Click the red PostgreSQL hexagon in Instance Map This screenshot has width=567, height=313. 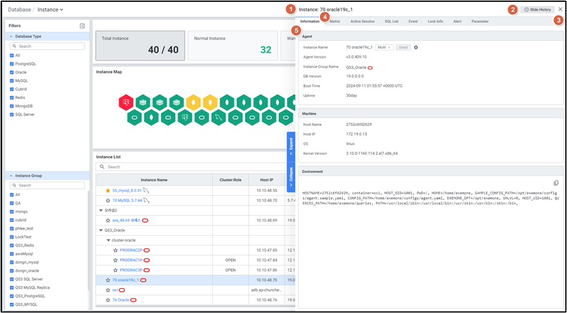(126, 103)
